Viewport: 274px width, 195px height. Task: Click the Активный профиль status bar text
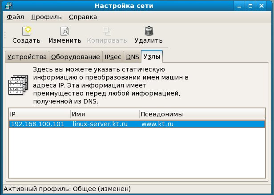67,189
